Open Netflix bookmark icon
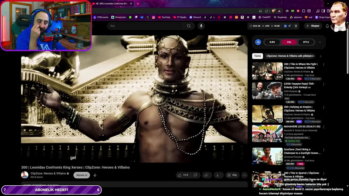The width and height of the screenshot is (349, 196). (219, 17)
